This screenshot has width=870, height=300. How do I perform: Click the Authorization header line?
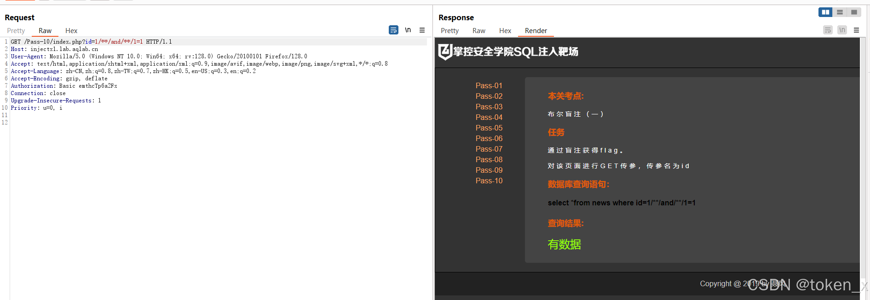coord(64,86)
